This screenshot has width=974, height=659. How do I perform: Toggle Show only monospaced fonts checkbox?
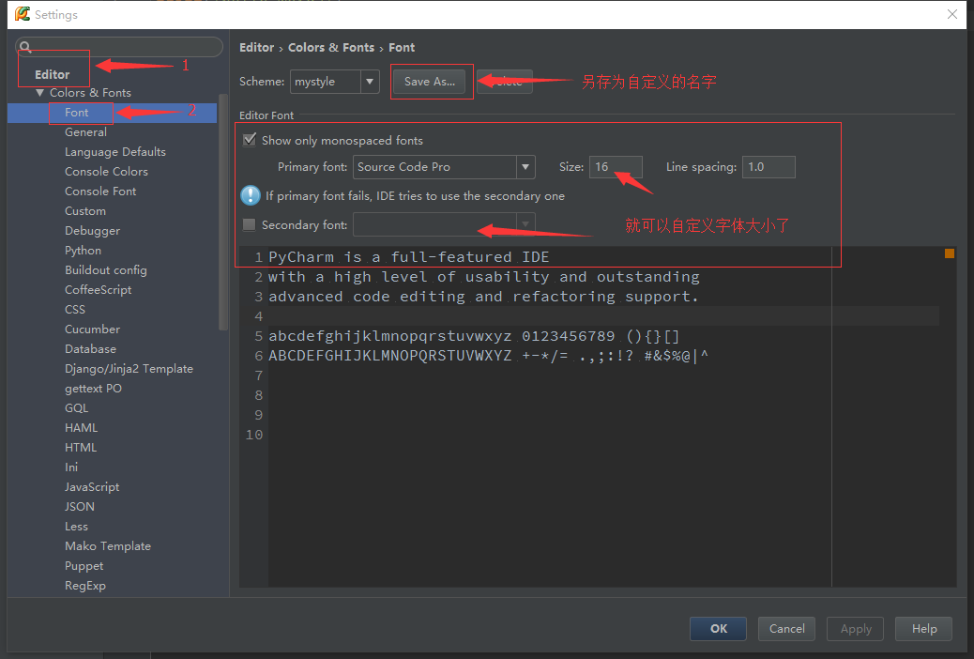click(250, 140)
